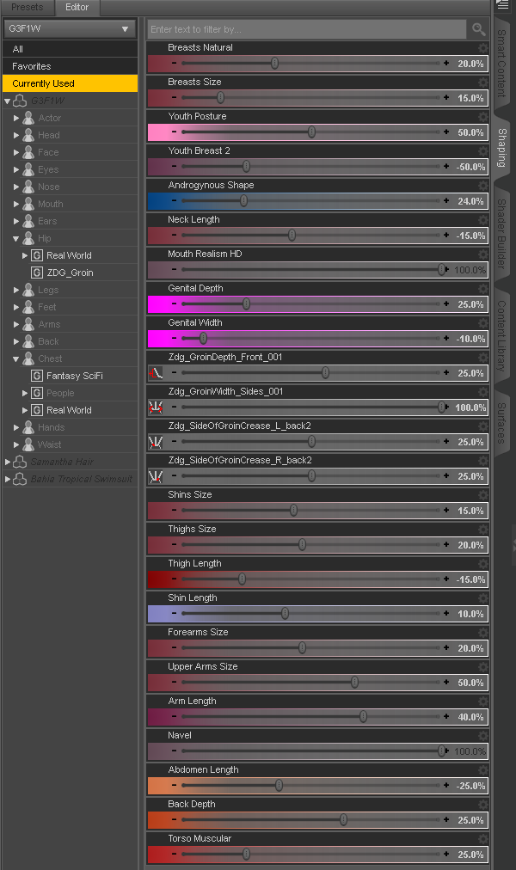This screenshot has width=516, height=870.
Task: Select the All filter
Action: click(70, 49)
